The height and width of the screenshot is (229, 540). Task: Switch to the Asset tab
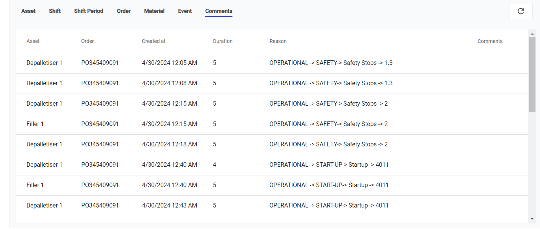(28, 11)
